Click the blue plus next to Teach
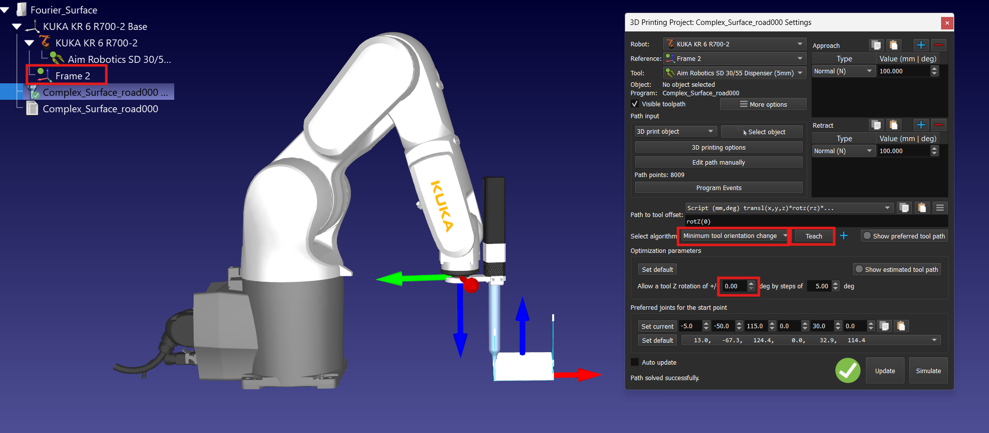989x433 pixels. (844, 235)
